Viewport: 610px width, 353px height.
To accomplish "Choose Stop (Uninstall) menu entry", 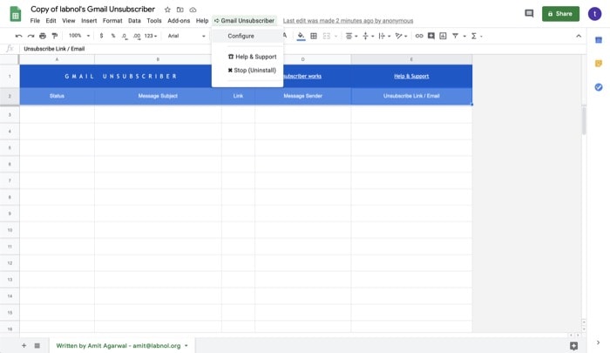I will click(x=247, y=71).
